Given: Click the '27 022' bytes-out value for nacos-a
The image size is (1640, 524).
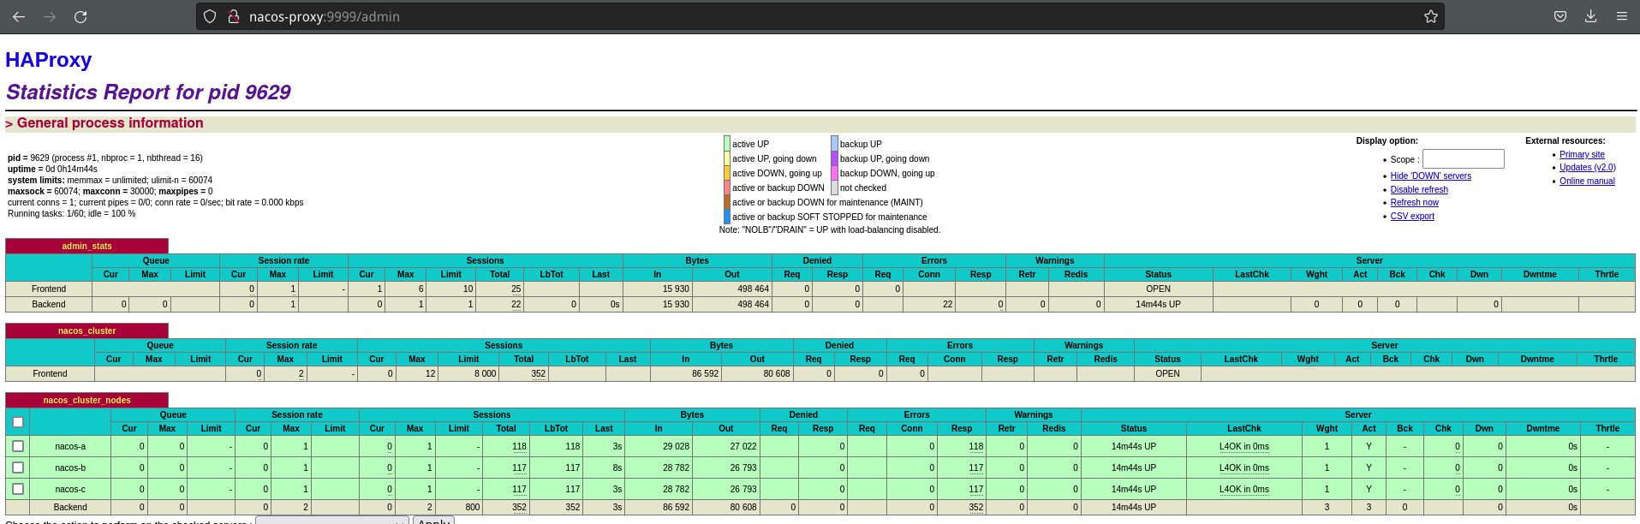Looking at the screenshot, I should pyautogui.click(x=742, y=447).
